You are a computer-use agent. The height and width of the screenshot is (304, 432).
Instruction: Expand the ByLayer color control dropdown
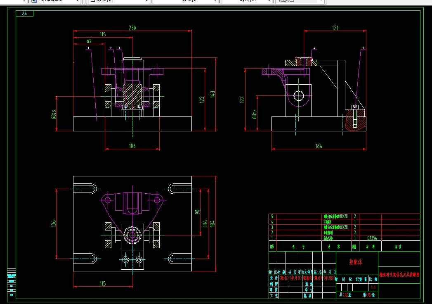[146, 1]
